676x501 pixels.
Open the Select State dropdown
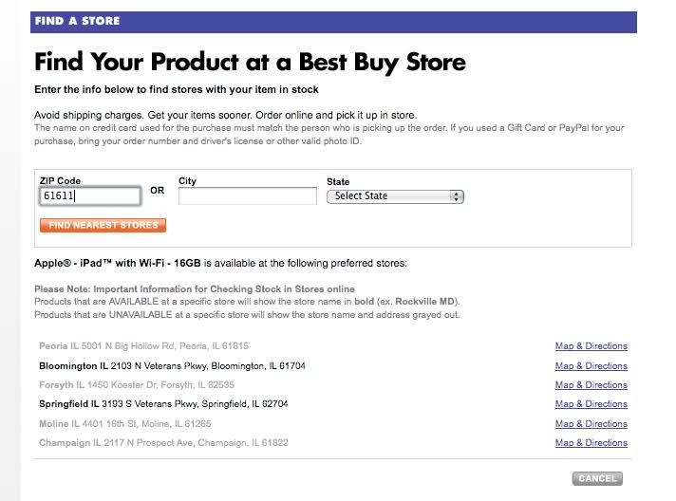(x=389, y=196)
